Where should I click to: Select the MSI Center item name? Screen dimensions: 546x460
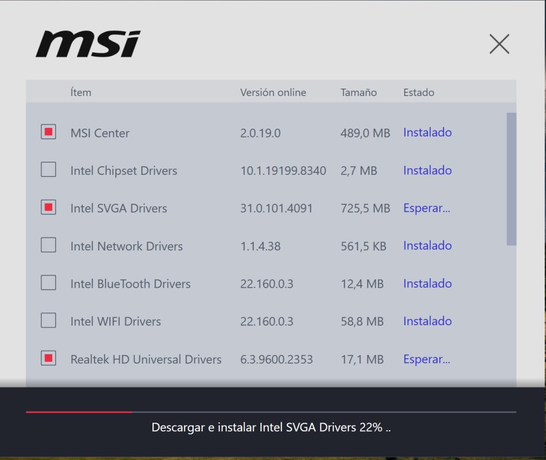point(100,133)
